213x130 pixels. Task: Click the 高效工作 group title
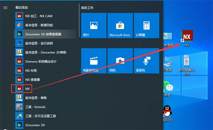pos(87,8)
